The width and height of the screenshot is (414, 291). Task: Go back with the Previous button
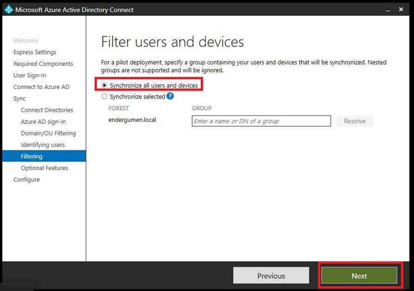(x=271, y=276)
